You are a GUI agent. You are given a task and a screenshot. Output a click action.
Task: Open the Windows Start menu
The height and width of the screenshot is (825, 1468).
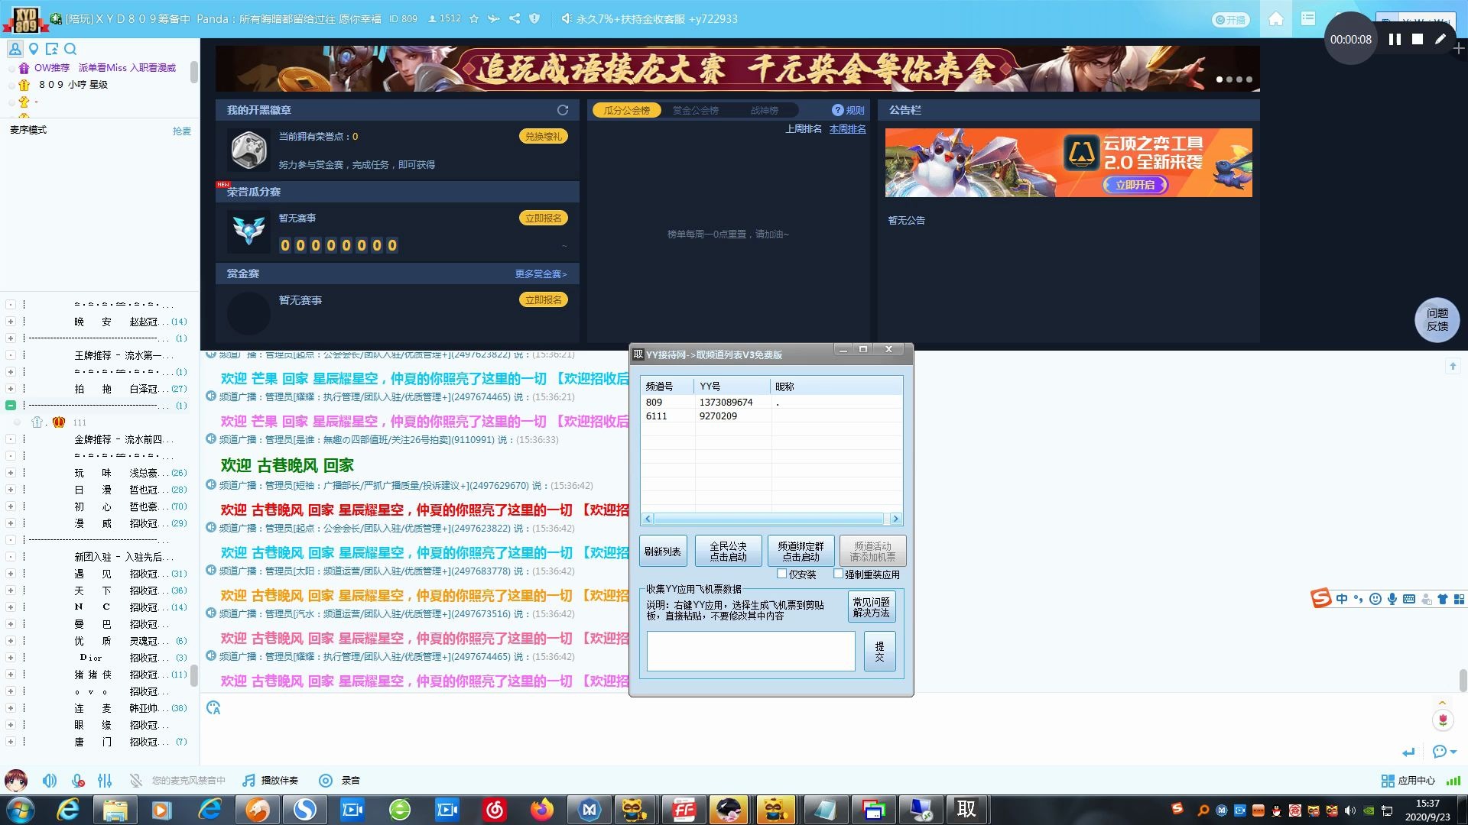click(x=20, y=809)
